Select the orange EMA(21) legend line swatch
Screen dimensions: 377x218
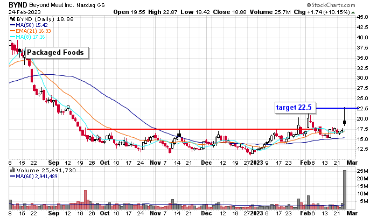[12, 31]
